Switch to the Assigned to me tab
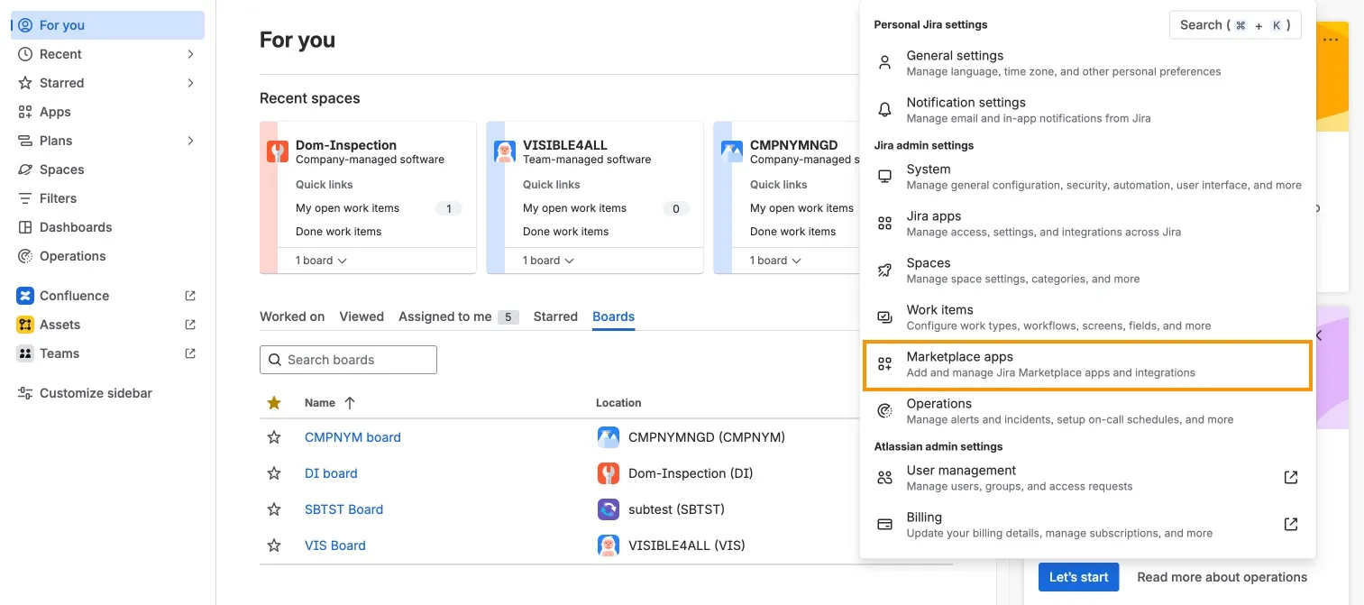Image resolution: width=1364 pixels, height=605 pixels. click(445, 316)
